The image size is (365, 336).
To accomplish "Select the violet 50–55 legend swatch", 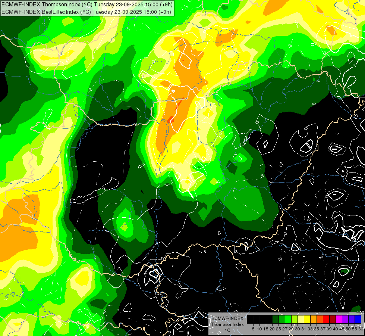I will click(x=352, y=319).
